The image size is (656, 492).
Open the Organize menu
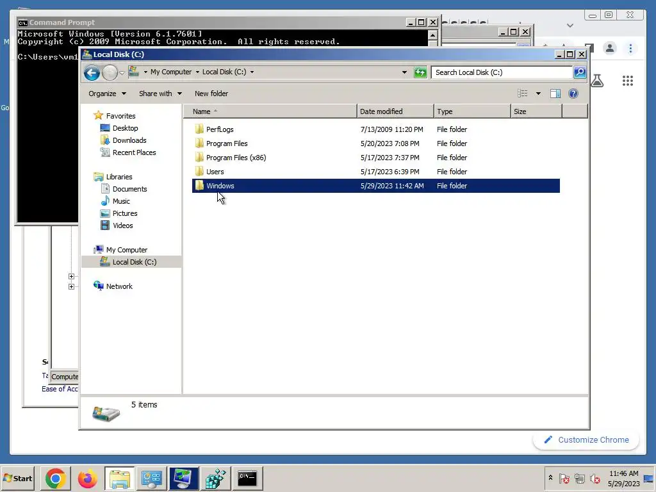tap(107, 94)
